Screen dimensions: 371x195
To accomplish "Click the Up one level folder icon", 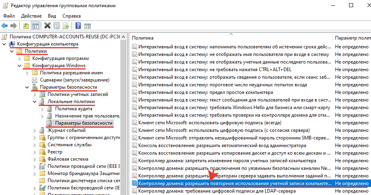I will click(x=26, y=26).
